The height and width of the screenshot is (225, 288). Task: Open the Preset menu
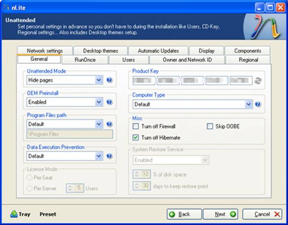tap(48, 214)
